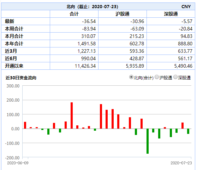Select the 北向(合计) radio button
Image resolution: width=197 pixels, height=170 pixels.
click(131, 77)
